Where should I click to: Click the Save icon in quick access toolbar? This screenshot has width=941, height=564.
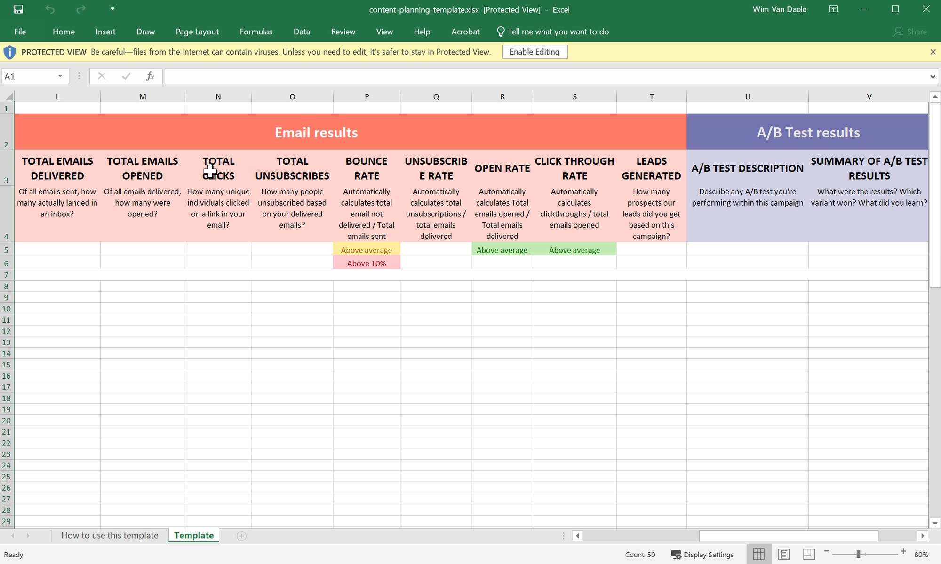coord(18,9)
